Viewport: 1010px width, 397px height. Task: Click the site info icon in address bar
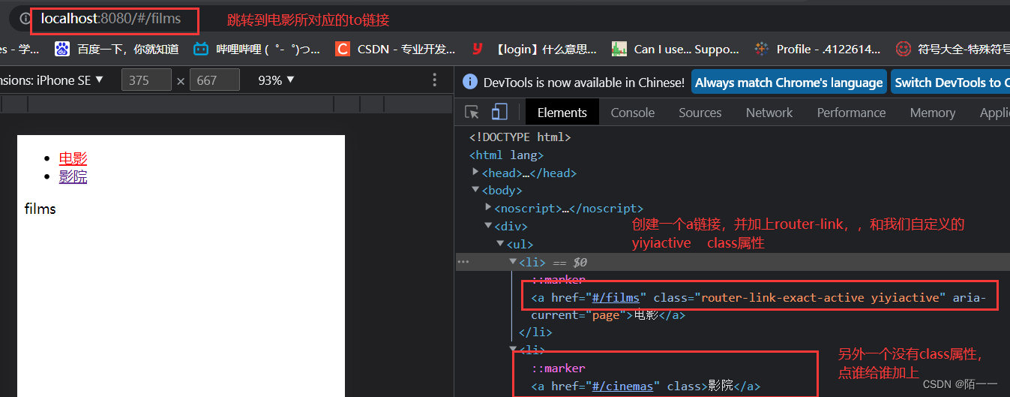point(25,18)
